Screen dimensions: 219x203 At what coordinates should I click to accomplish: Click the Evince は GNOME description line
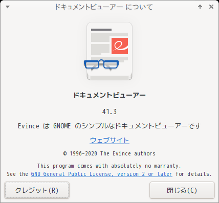[109, 126]
